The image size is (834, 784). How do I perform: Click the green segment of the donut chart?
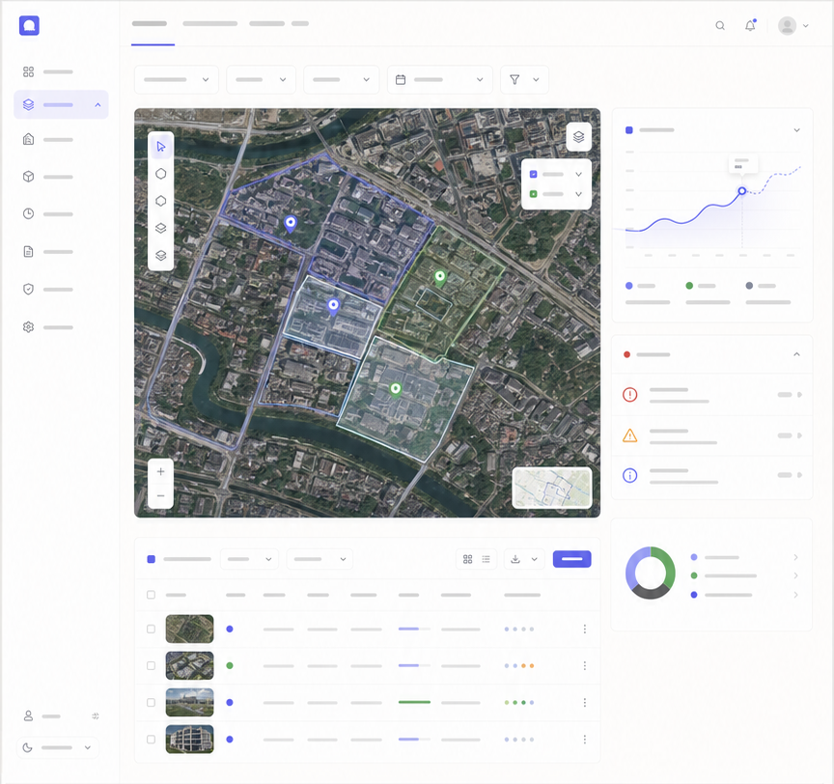pos(666,567)
